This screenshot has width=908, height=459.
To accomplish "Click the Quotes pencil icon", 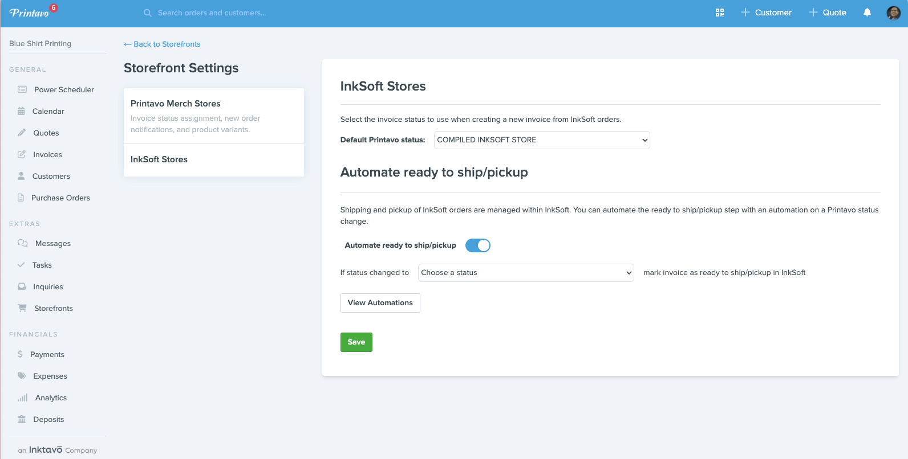I will point(22,133).
